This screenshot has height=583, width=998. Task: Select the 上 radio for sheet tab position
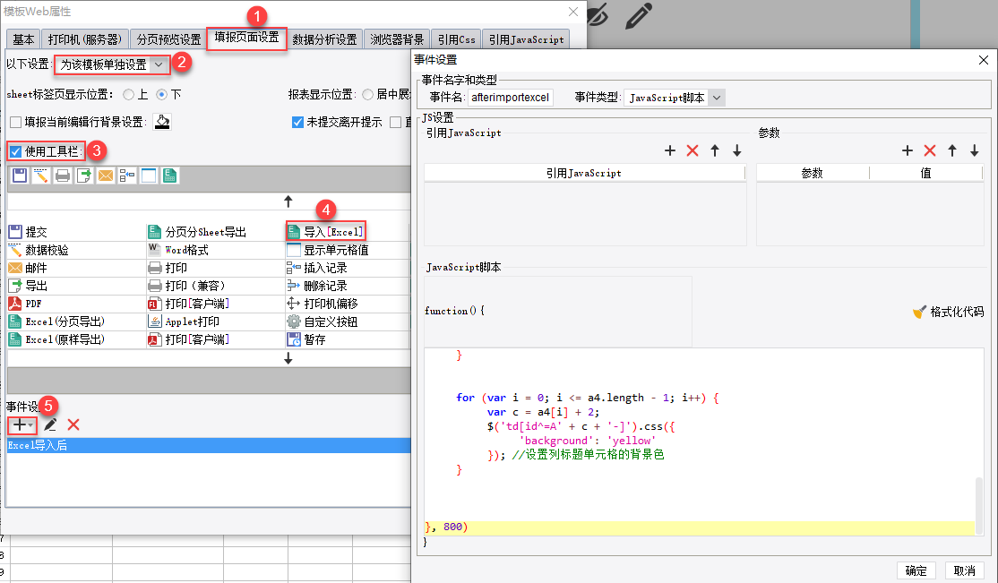[x=129, y=94]
